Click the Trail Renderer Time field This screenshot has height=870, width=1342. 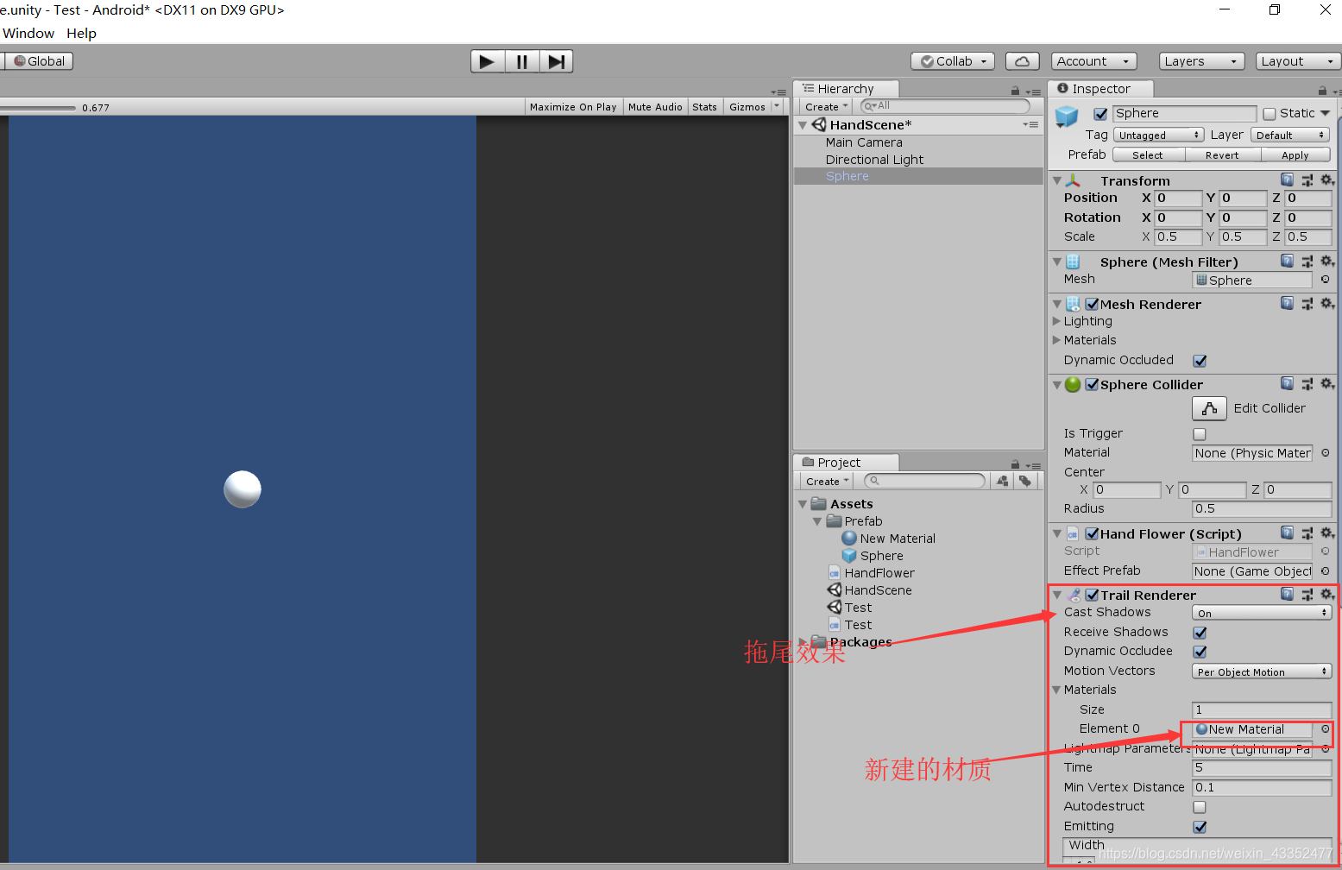1262,768
